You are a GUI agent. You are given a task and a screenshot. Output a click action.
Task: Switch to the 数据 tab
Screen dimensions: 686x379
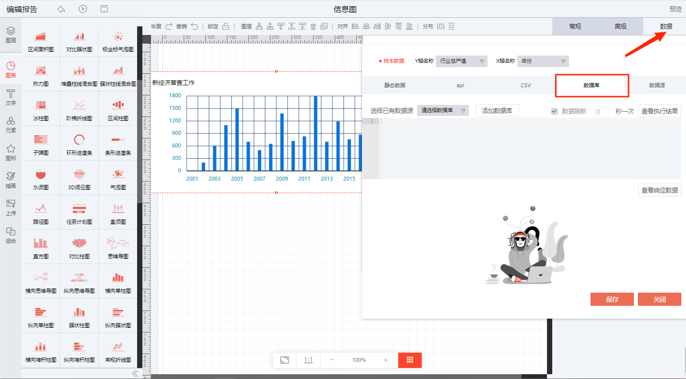point(666,26)
